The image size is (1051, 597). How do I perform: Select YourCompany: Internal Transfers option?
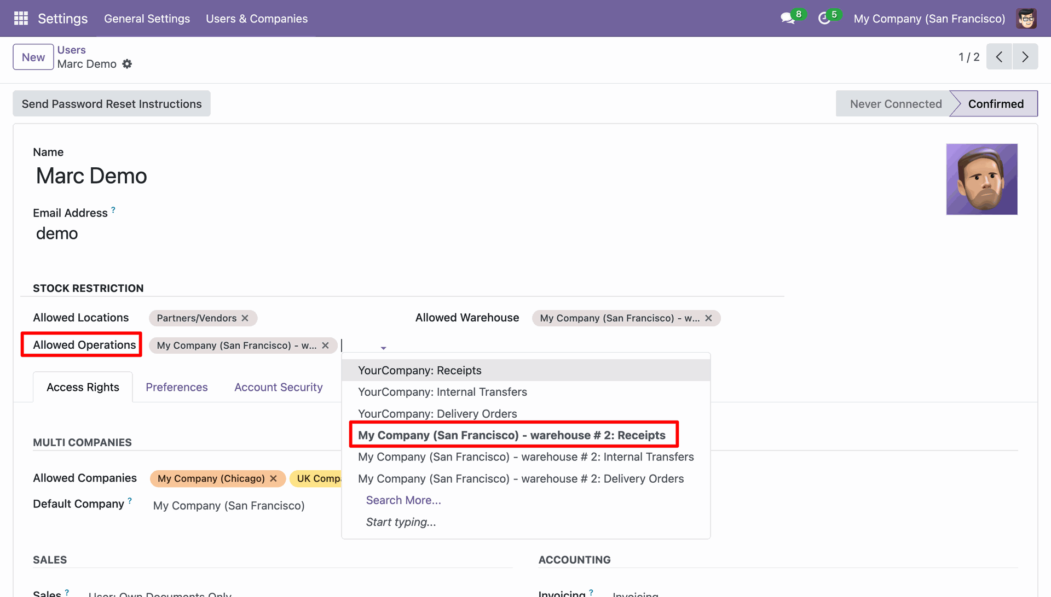click(x=442, y=392)
